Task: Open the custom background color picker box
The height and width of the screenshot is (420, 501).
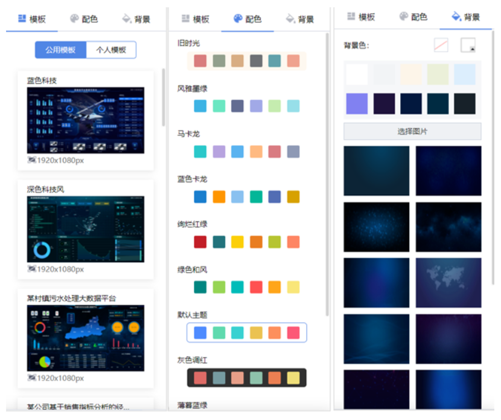Action: coord(468,45)
